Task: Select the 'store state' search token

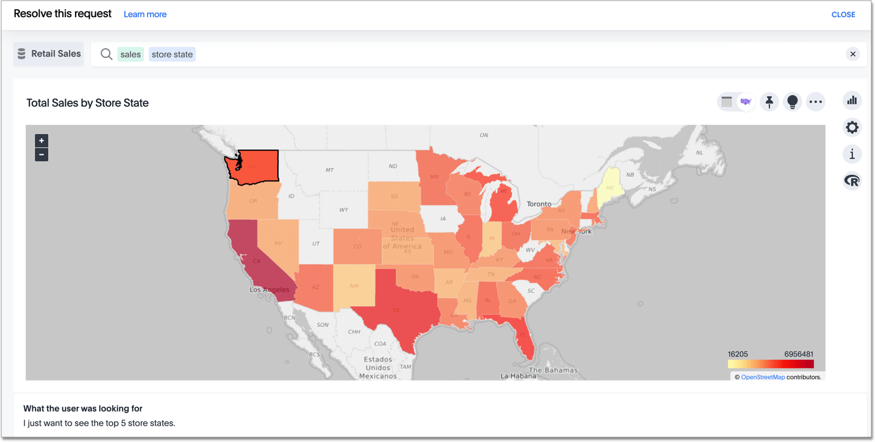Action: (172, 54)
